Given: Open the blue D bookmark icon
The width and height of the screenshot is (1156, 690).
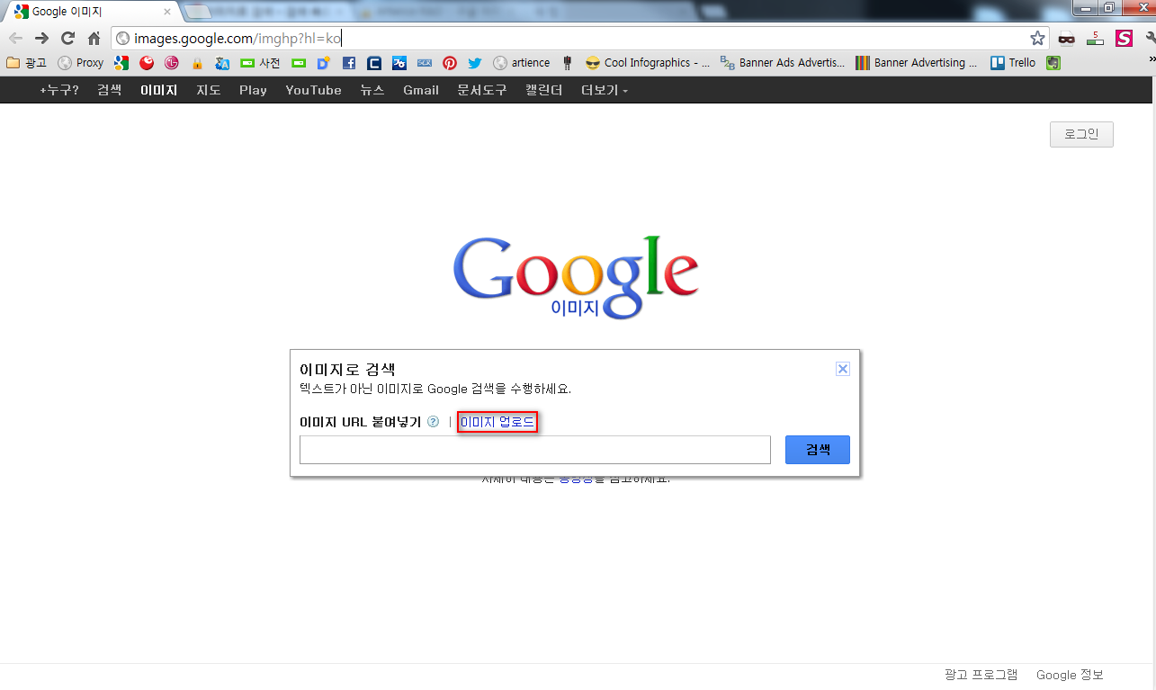Looking at the screenshot, I should (x=324, y=63).
